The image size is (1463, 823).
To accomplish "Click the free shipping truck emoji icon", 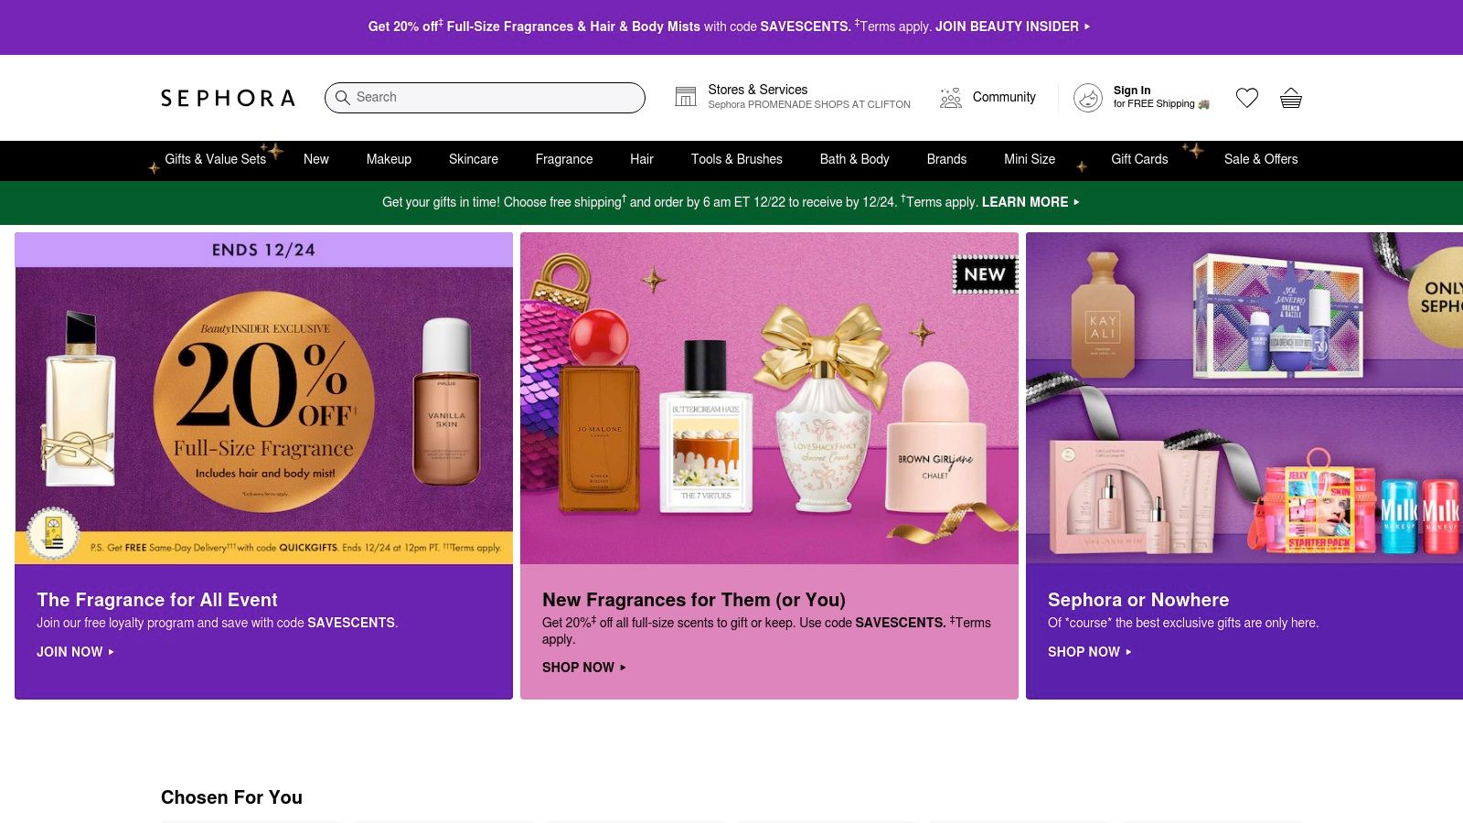I will (1205, 103).
